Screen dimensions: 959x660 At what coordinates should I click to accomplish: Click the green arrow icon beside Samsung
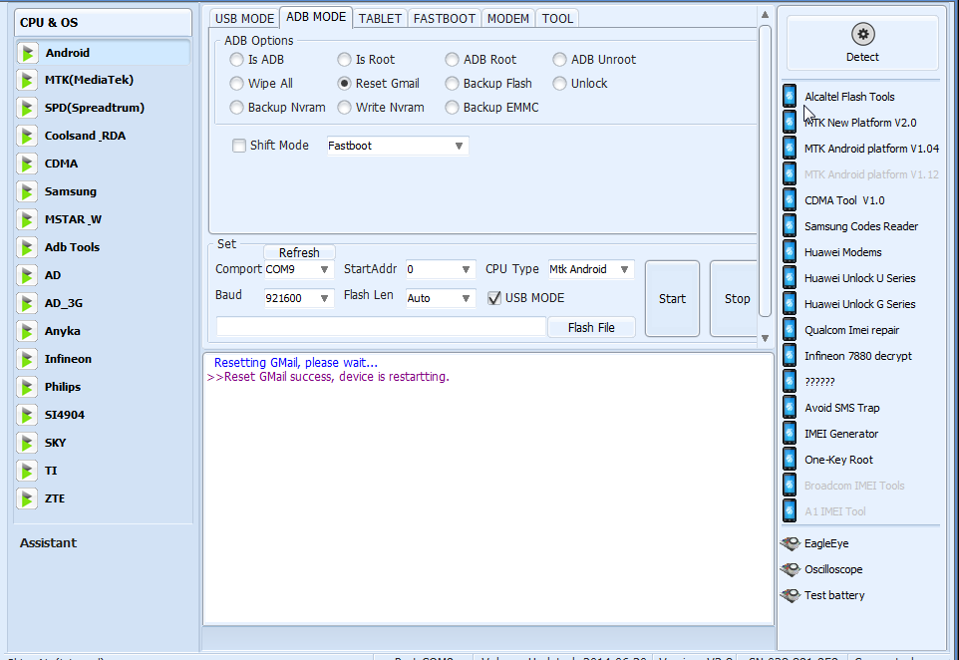click(x=27, y=192)
